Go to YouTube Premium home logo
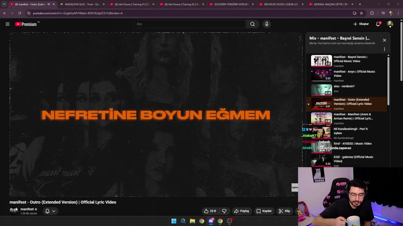 coord(26,24)
